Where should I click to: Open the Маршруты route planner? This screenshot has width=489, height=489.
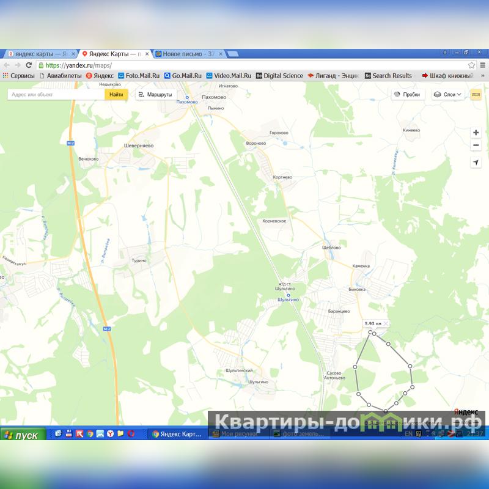click(155, 95)
